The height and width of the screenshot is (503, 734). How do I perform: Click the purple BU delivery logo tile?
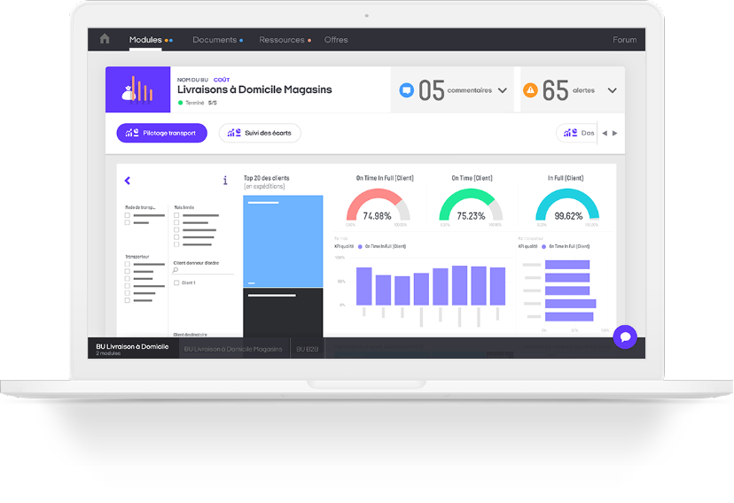(136, 89)
